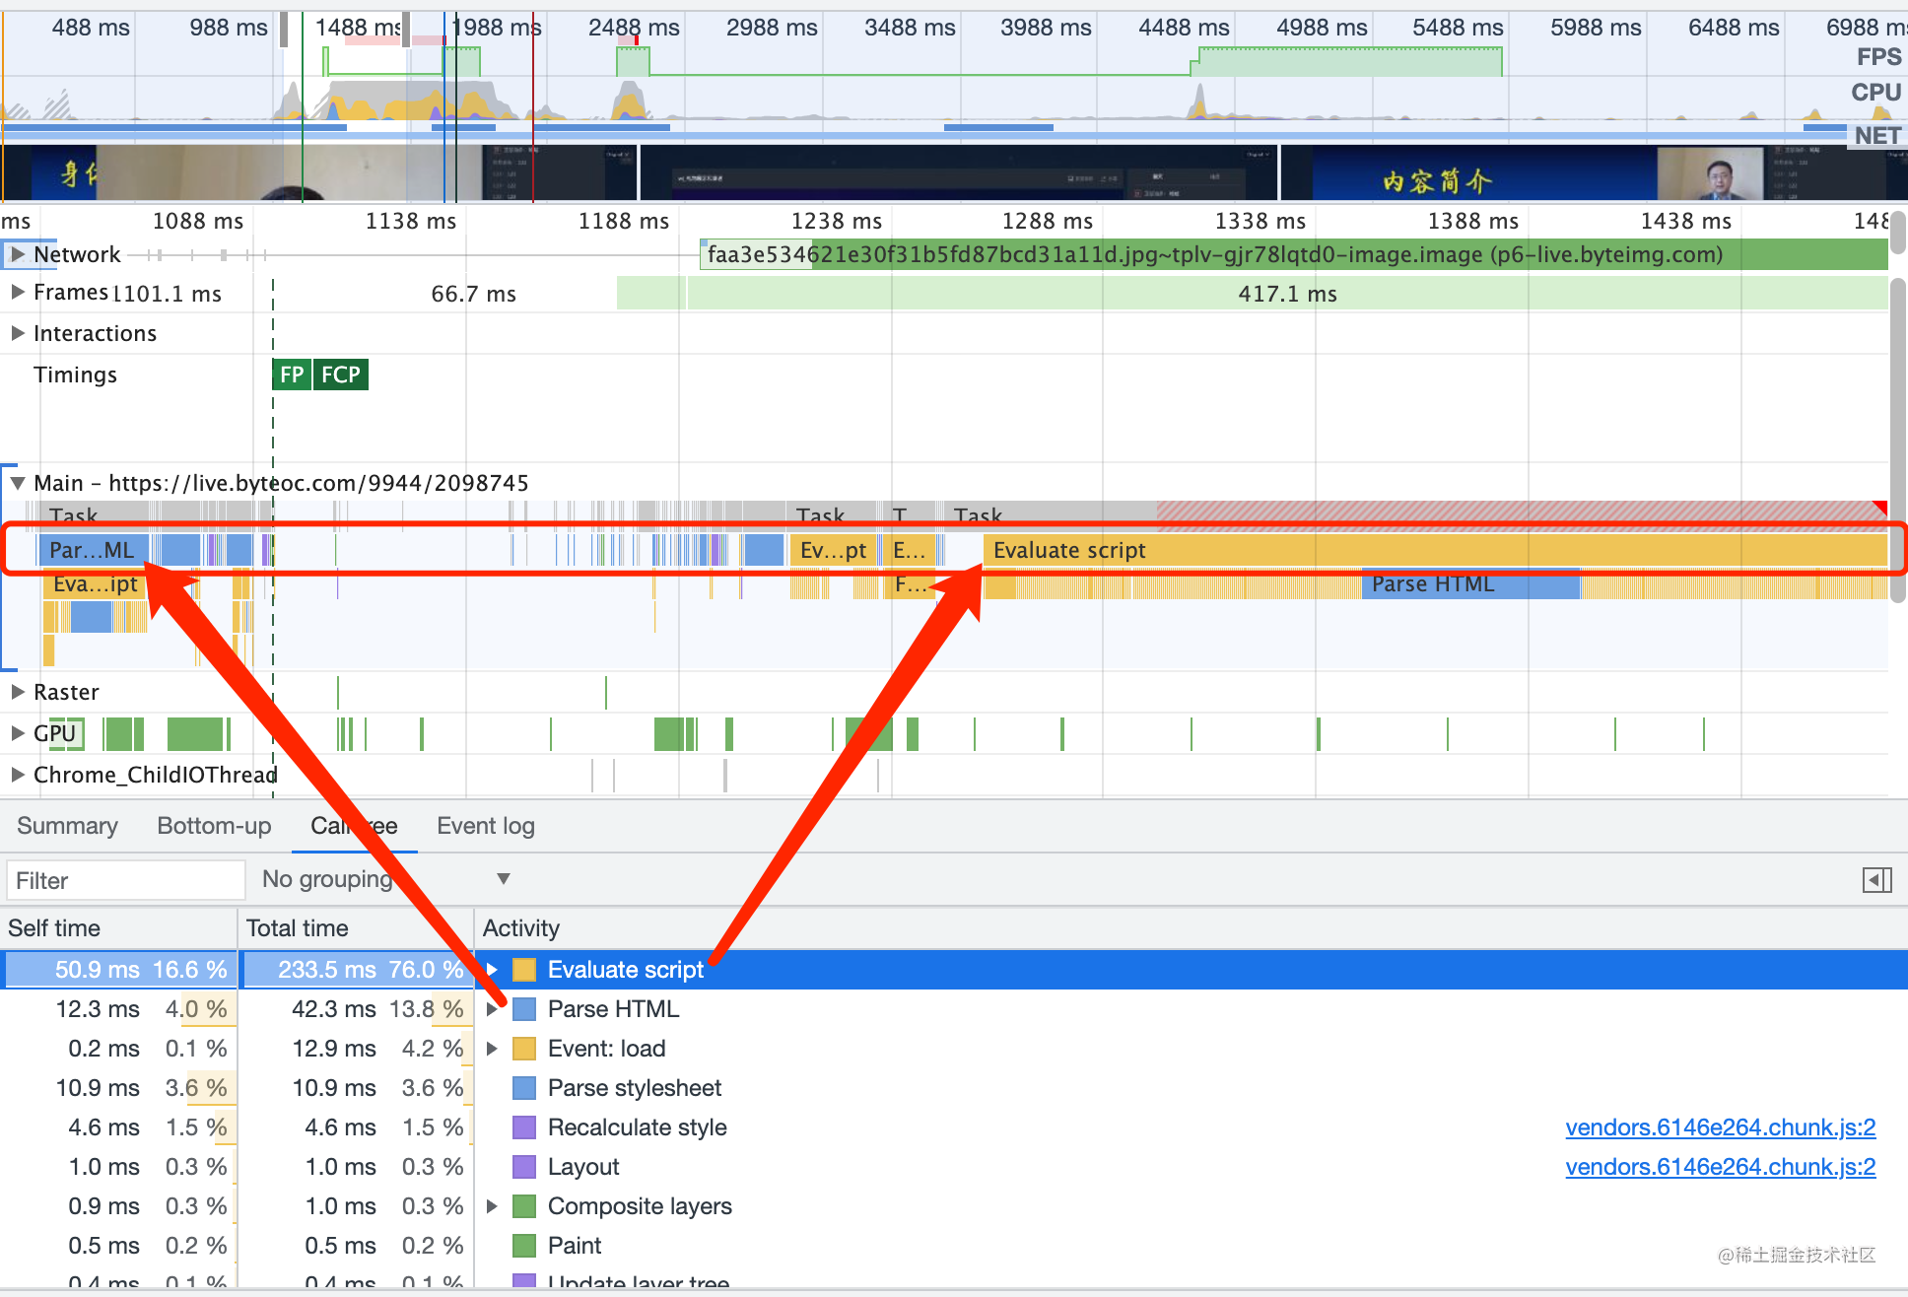Screen dimensions: 1908x1297
Task: Expand the Event: load activity row
Action: pos(492,1049)
